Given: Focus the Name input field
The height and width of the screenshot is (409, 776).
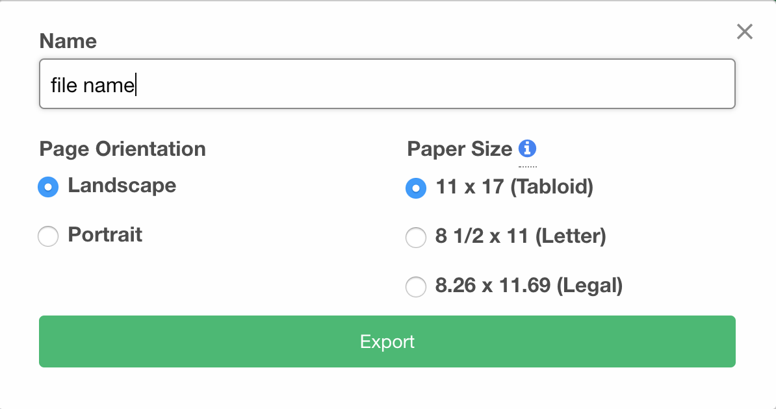Looking at the screenshot, I should pos(387,84).
